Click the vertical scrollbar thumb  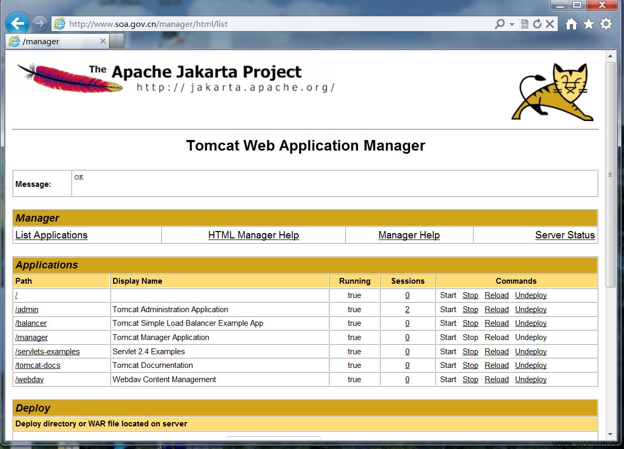(610, 175)
